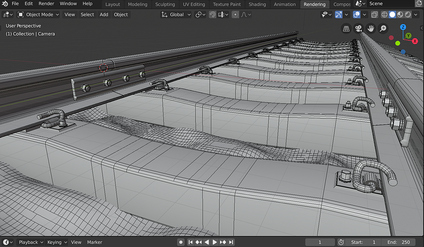Screen dimensions: 424x247
Task: Toggle snapping with the magnet icon
Action: coord(212,14)
